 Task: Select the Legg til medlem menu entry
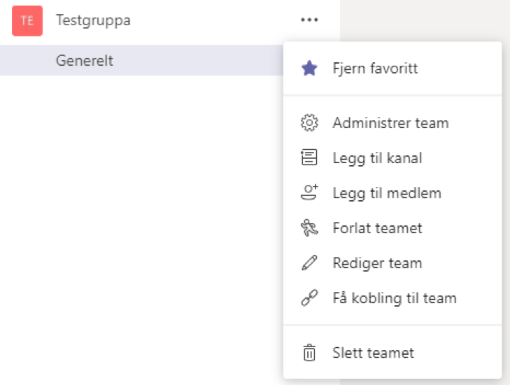pyautogui.click(x=387, y=193)
